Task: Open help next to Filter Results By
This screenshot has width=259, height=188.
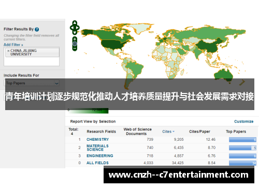Action: (37, 30)
